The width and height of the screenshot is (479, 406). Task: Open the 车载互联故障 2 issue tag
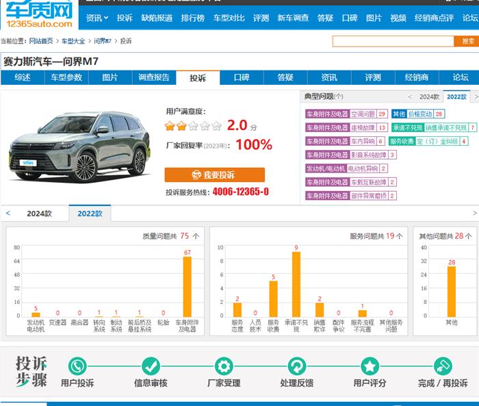pyautogui.click(x=350, y=182)
